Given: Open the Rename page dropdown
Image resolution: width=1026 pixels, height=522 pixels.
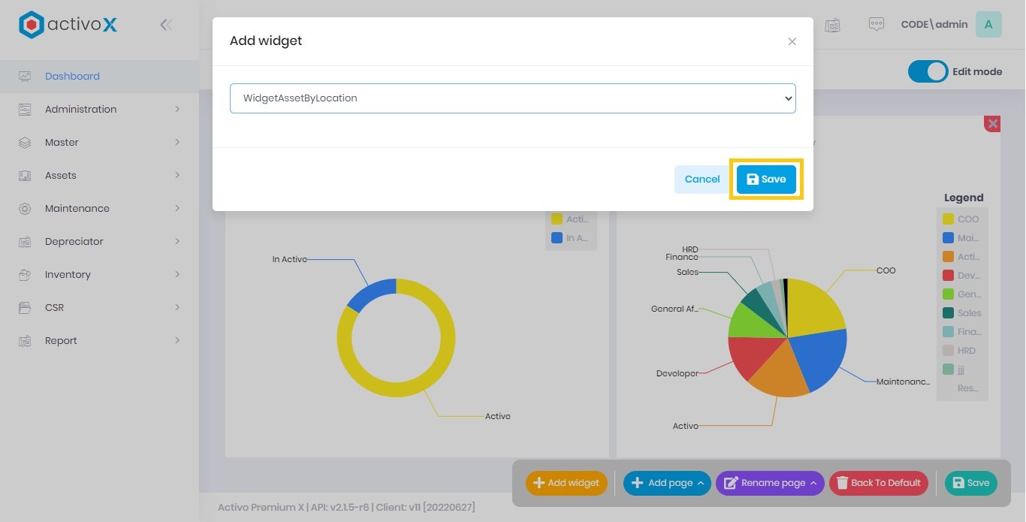Looking at the screenshot, I should tap(770, 483).
